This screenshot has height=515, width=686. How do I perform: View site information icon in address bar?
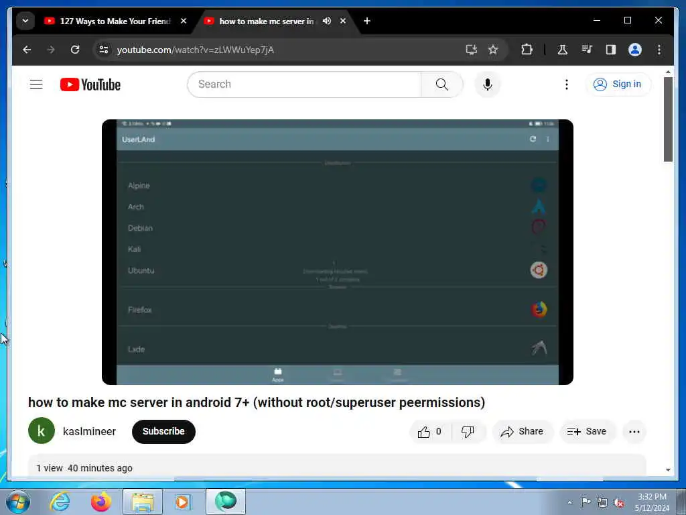coord(104,50)
